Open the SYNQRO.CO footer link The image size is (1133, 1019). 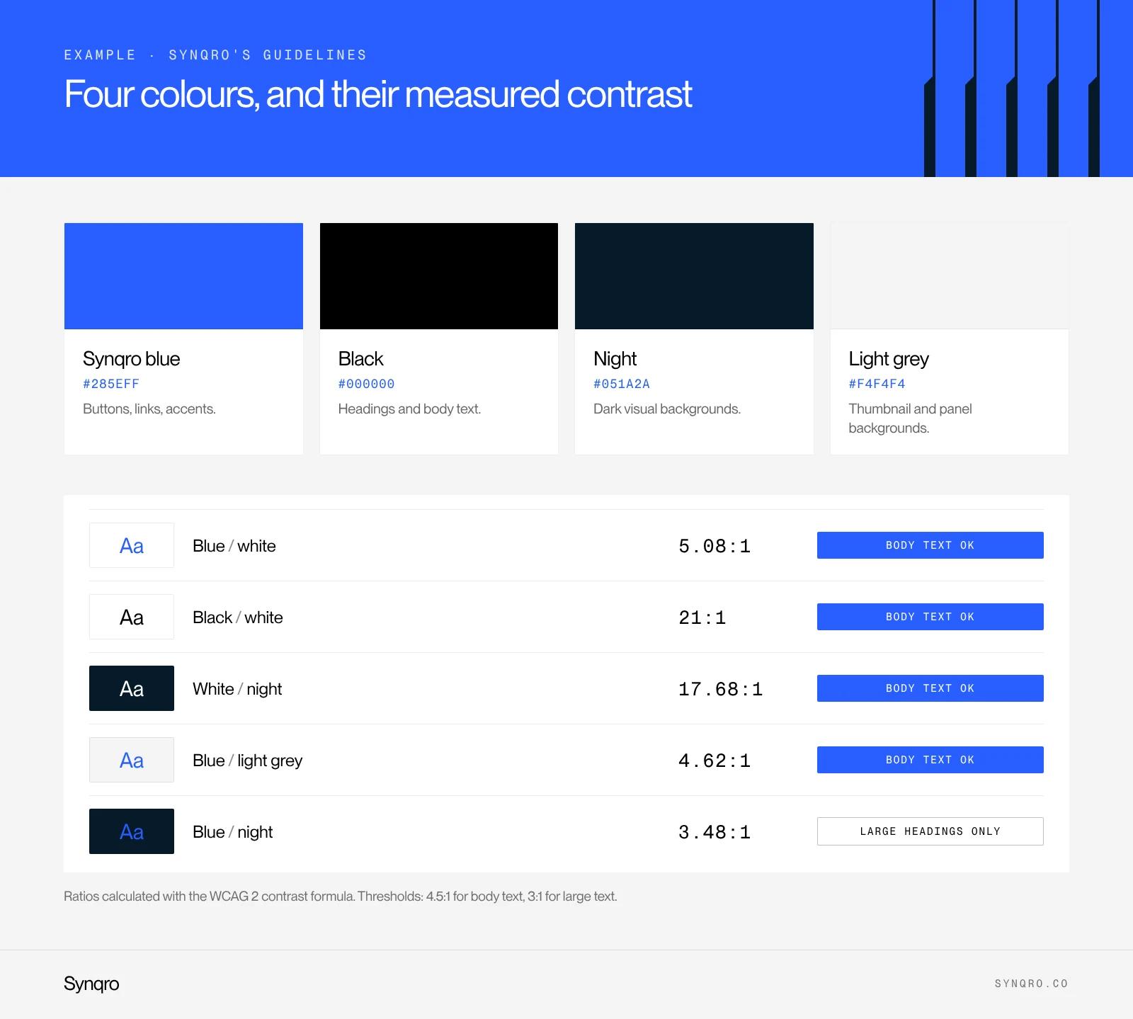pyautogui.click(x=1031, y=984)
